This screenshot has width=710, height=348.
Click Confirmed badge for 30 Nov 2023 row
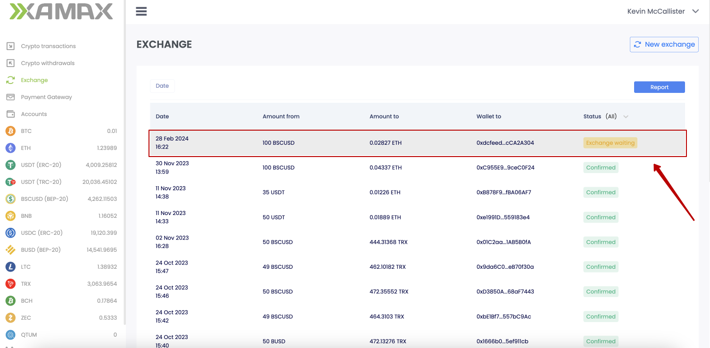[601, 167]
